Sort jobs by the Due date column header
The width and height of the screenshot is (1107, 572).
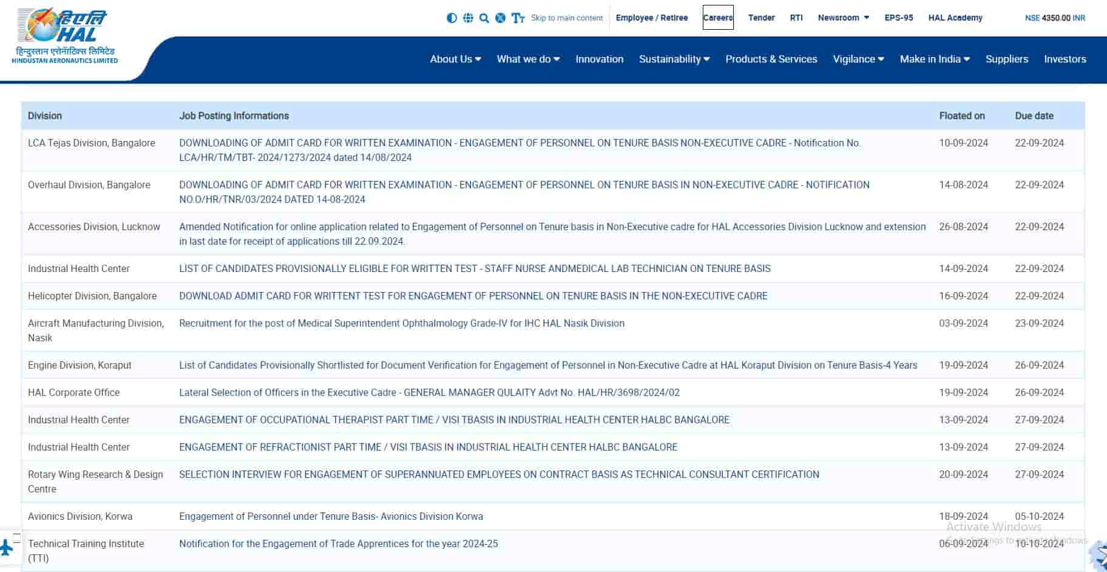[1034, 115]
